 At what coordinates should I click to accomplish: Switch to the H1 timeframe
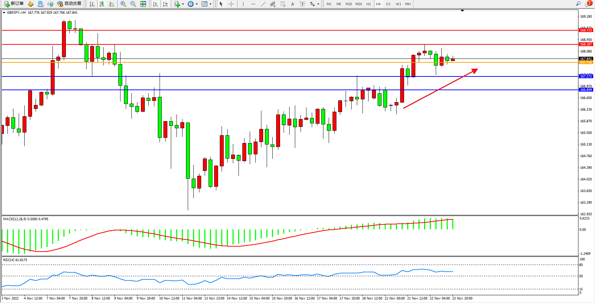[368, 4]
